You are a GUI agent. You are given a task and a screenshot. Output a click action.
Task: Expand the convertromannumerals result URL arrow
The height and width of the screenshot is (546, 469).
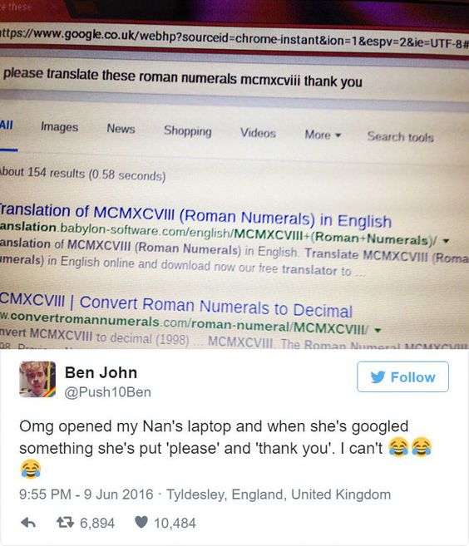pos(377,330)
